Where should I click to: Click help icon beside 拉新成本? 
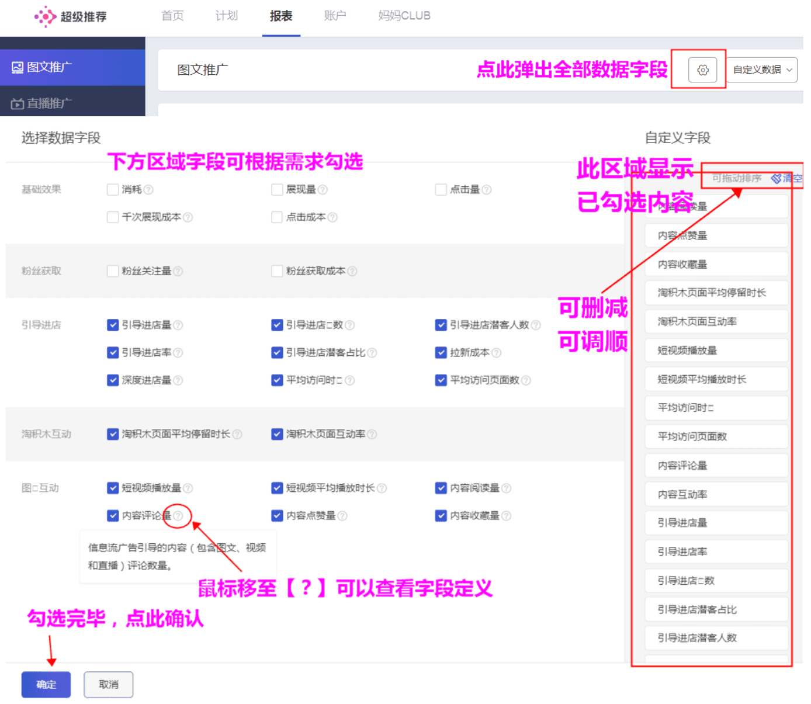(497, 353)
